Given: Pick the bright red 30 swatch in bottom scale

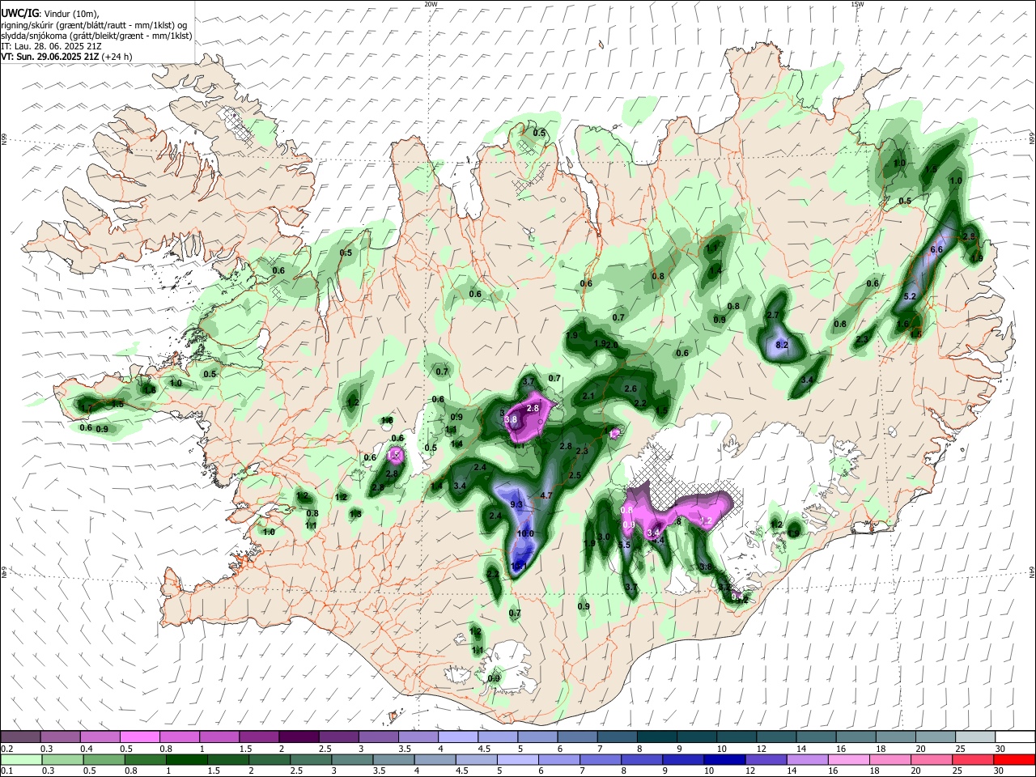Looking at the screenshot, I should point(1015,759).
